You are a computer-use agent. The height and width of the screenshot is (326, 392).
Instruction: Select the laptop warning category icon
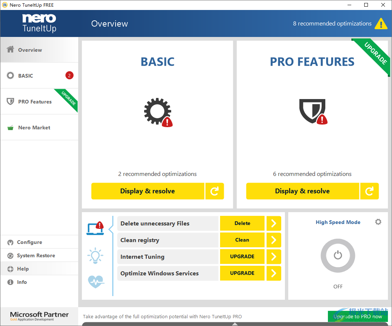tap(95, 228)
